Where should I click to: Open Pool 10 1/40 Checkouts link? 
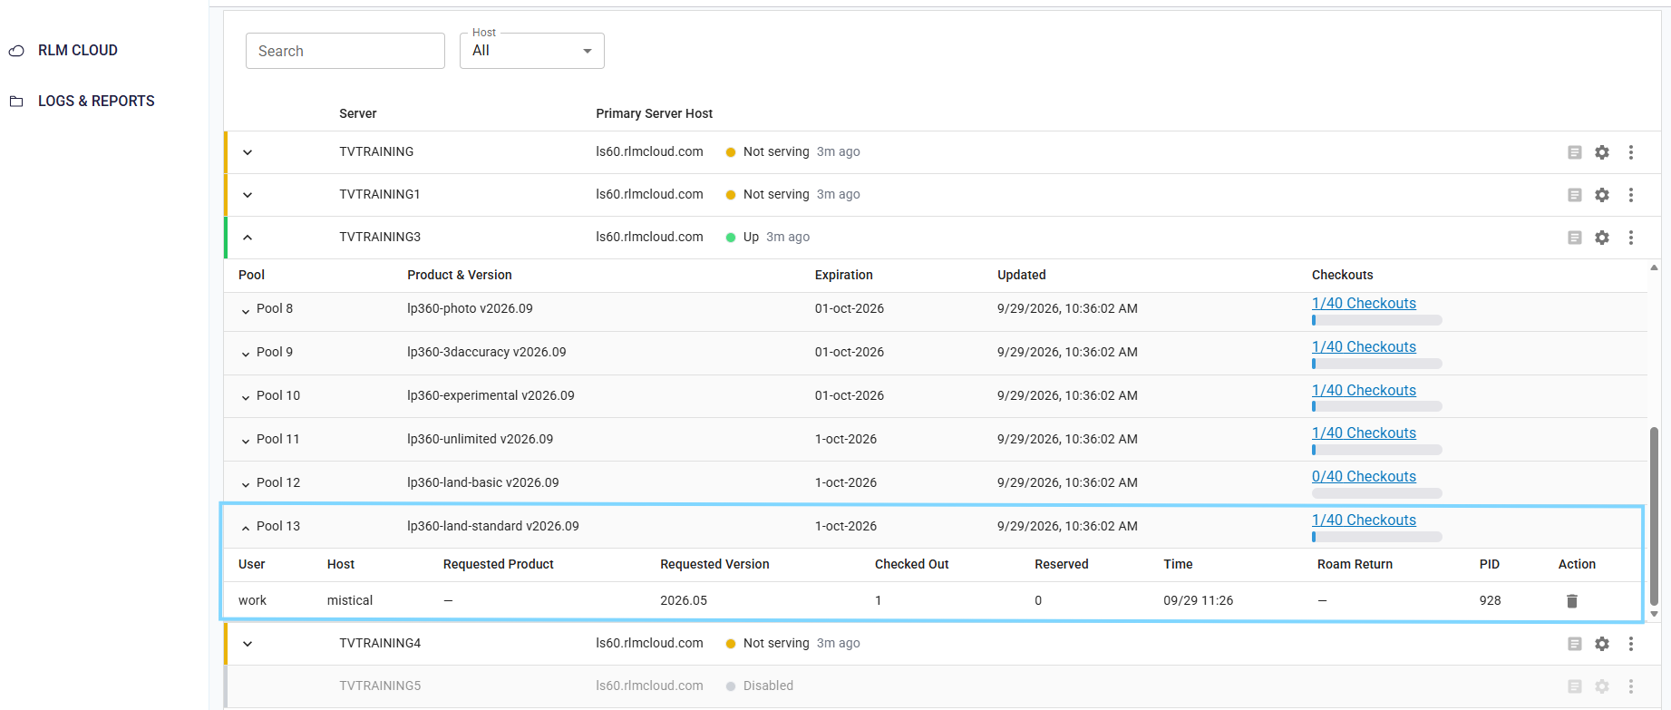1364,391
